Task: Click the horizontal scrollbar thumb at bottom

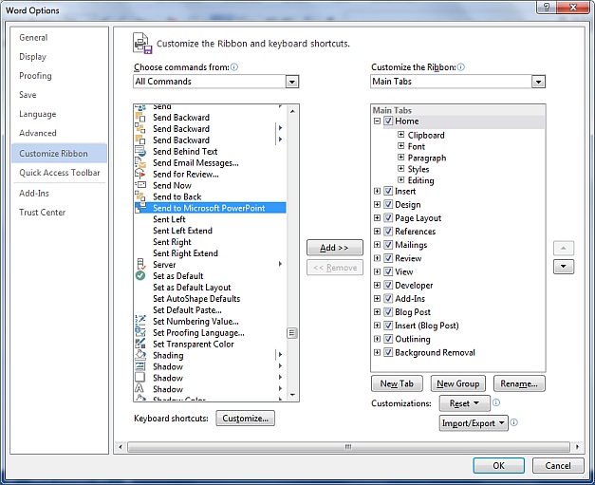Action: tap(348, 447)
